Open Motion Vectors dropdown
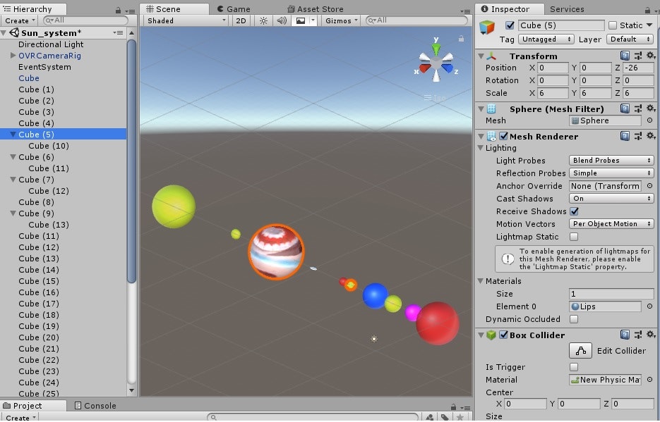Image resolution: width=660 pixels, height=422 pixels. [611, 224]
